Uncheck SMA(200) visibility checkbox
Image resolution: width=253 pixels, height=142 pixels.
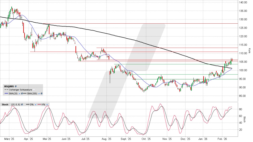point(39,93)
